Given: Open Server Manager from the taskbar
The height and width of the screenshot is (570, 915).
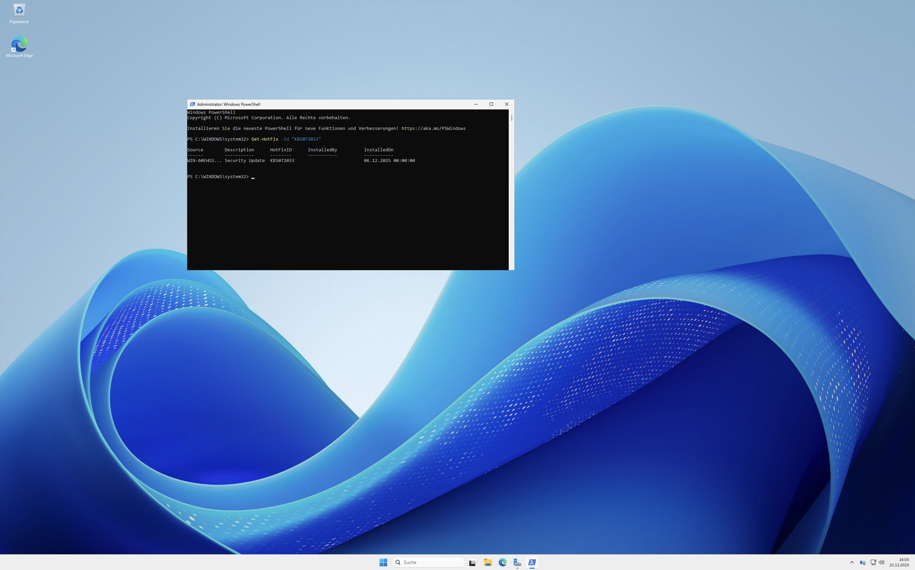Looking at the screenshot, I should coord(517,562).
